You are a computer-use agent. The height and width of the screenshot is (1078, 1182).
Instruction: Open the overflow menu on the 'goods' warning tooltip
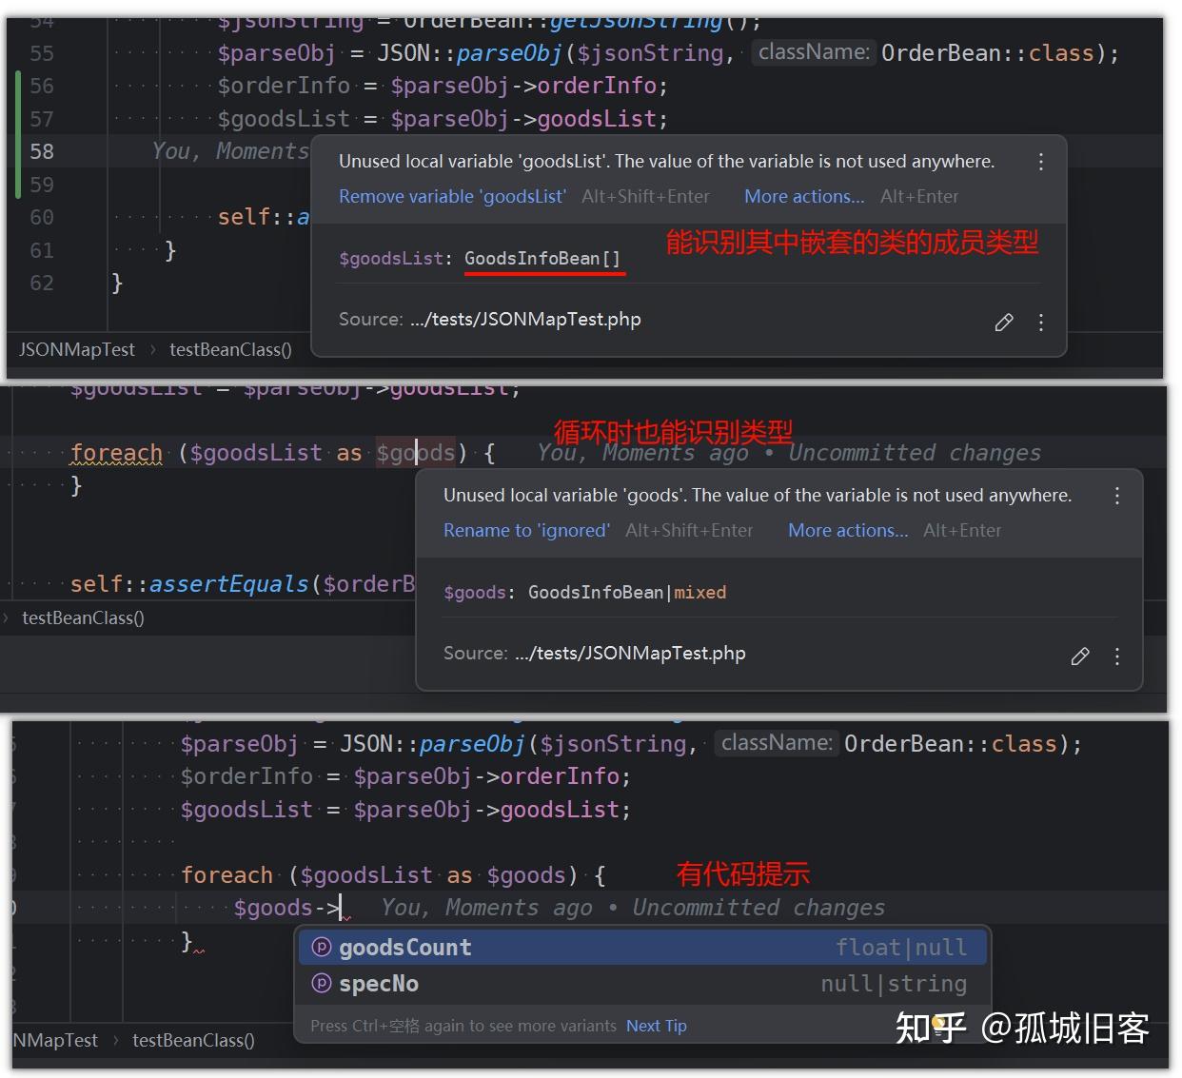click(1116, 496)
